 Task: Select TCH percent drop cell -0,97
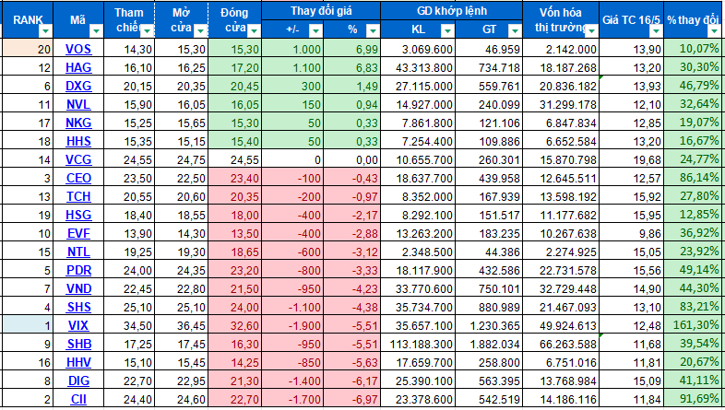tap(351, 196)
